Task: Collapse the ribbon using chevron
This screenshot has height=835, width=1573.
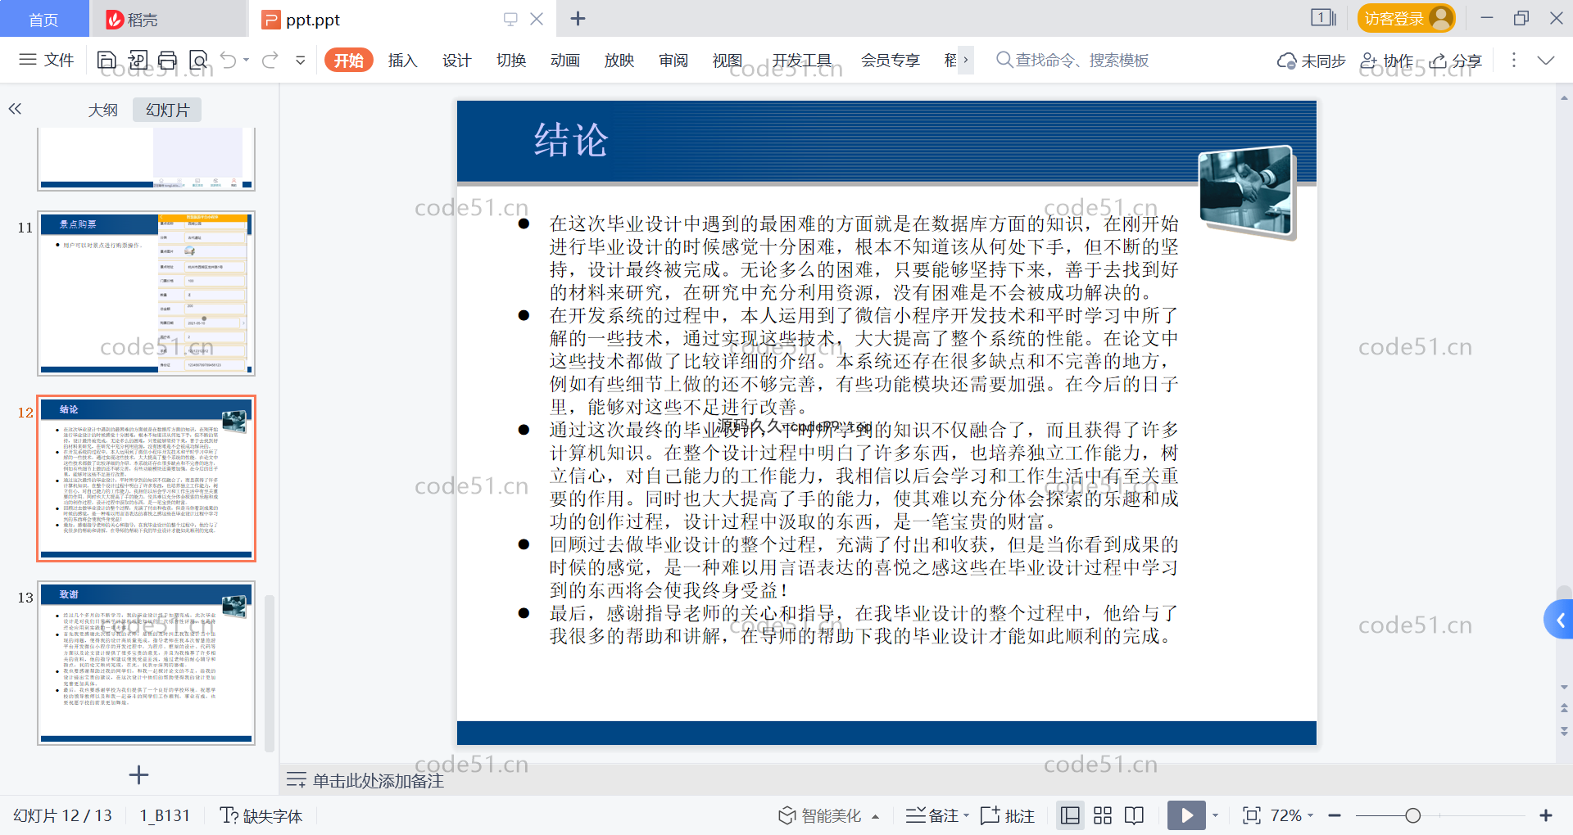Action: pos(1546,61)
